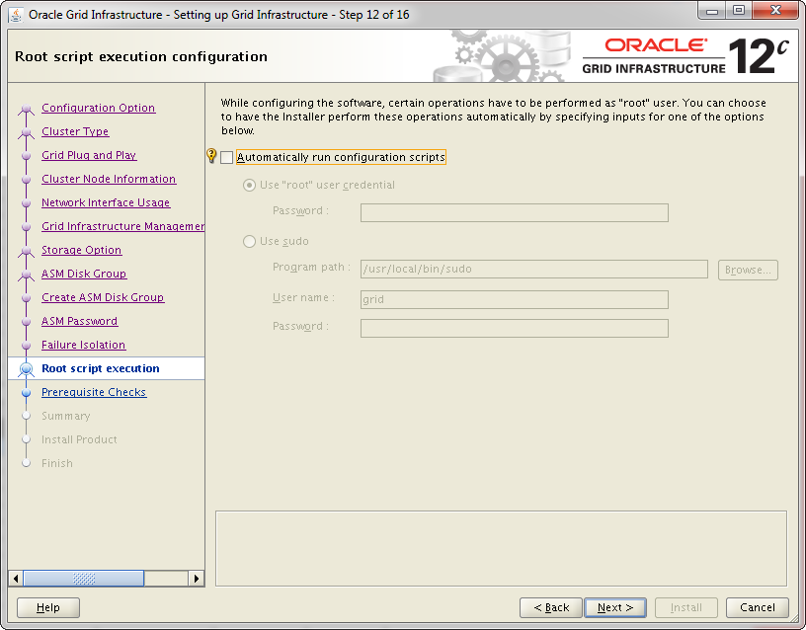Click the sudo Program path field
This screenshot has width=806, height=630.
(x=533, y=270)
